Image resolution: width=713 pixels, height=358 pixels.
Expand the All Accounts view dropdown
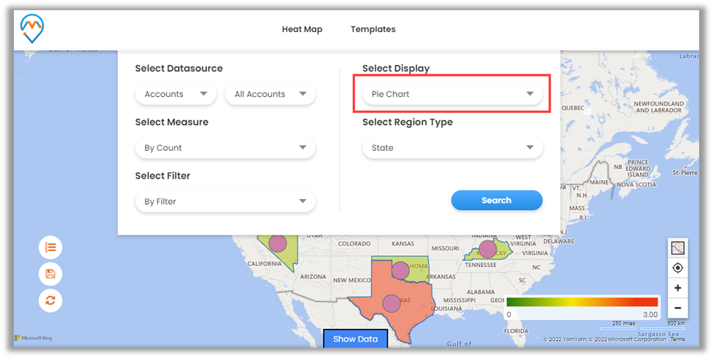270,94
